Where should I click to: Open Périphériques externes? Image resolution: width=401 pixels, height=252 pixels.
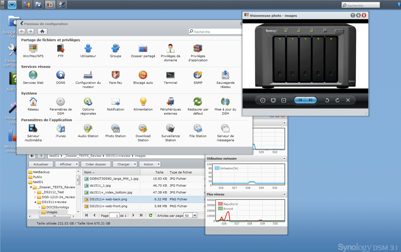(170, 102)
